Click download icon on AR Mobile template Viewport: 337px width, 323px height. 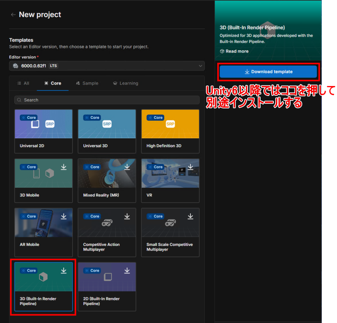tap(64, 216)
